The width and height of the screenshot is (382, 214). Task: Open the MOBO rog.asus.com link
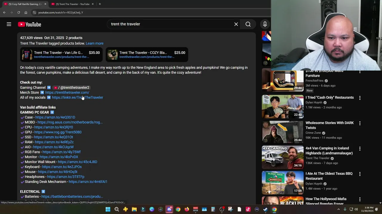70,122
